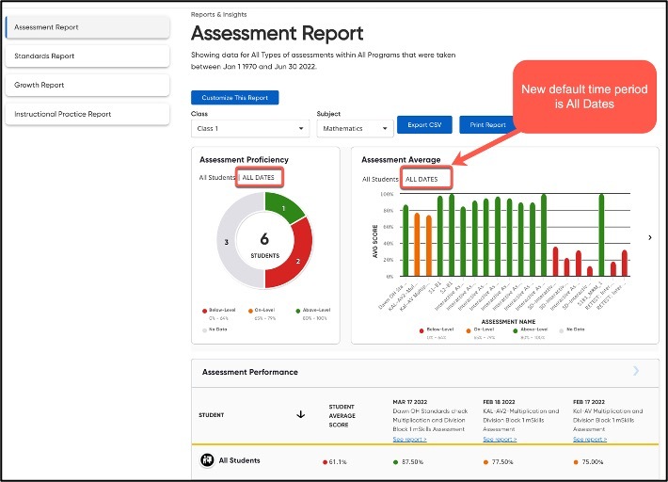The width and height of the screenshot is (668, 482).
Task: Click the first orange bar in the chart
Action: [417, 245]
